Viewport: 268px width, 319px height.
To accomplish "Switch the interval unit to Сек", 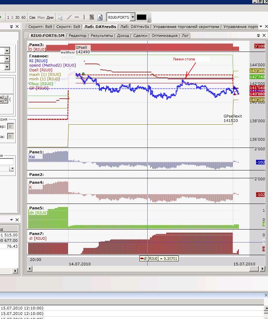I will tap(32, 17).
